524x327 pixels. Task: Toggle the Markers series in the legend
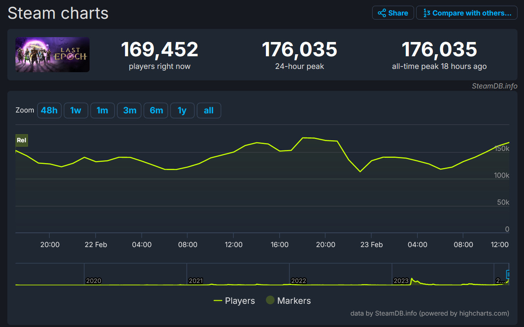288,301
